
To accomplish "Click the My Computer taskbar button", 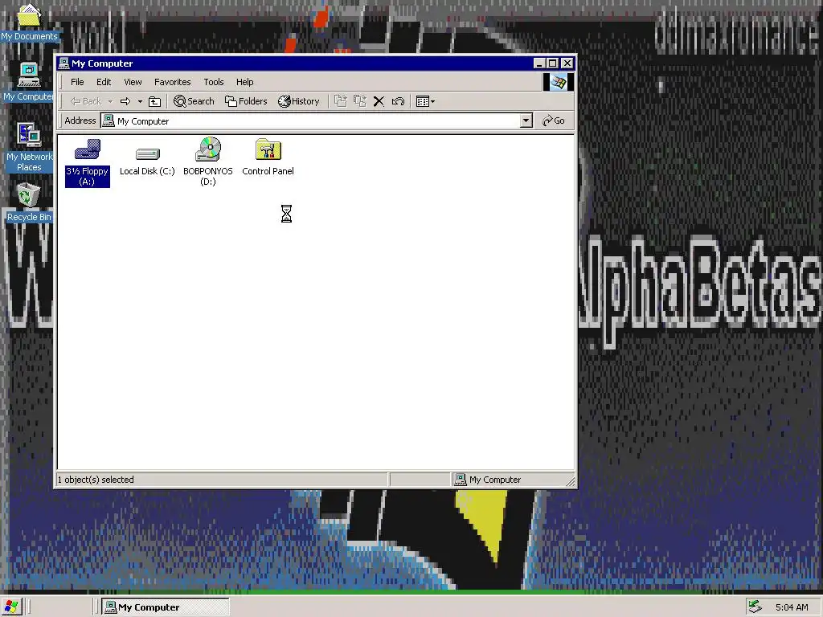I will (165, 607).
